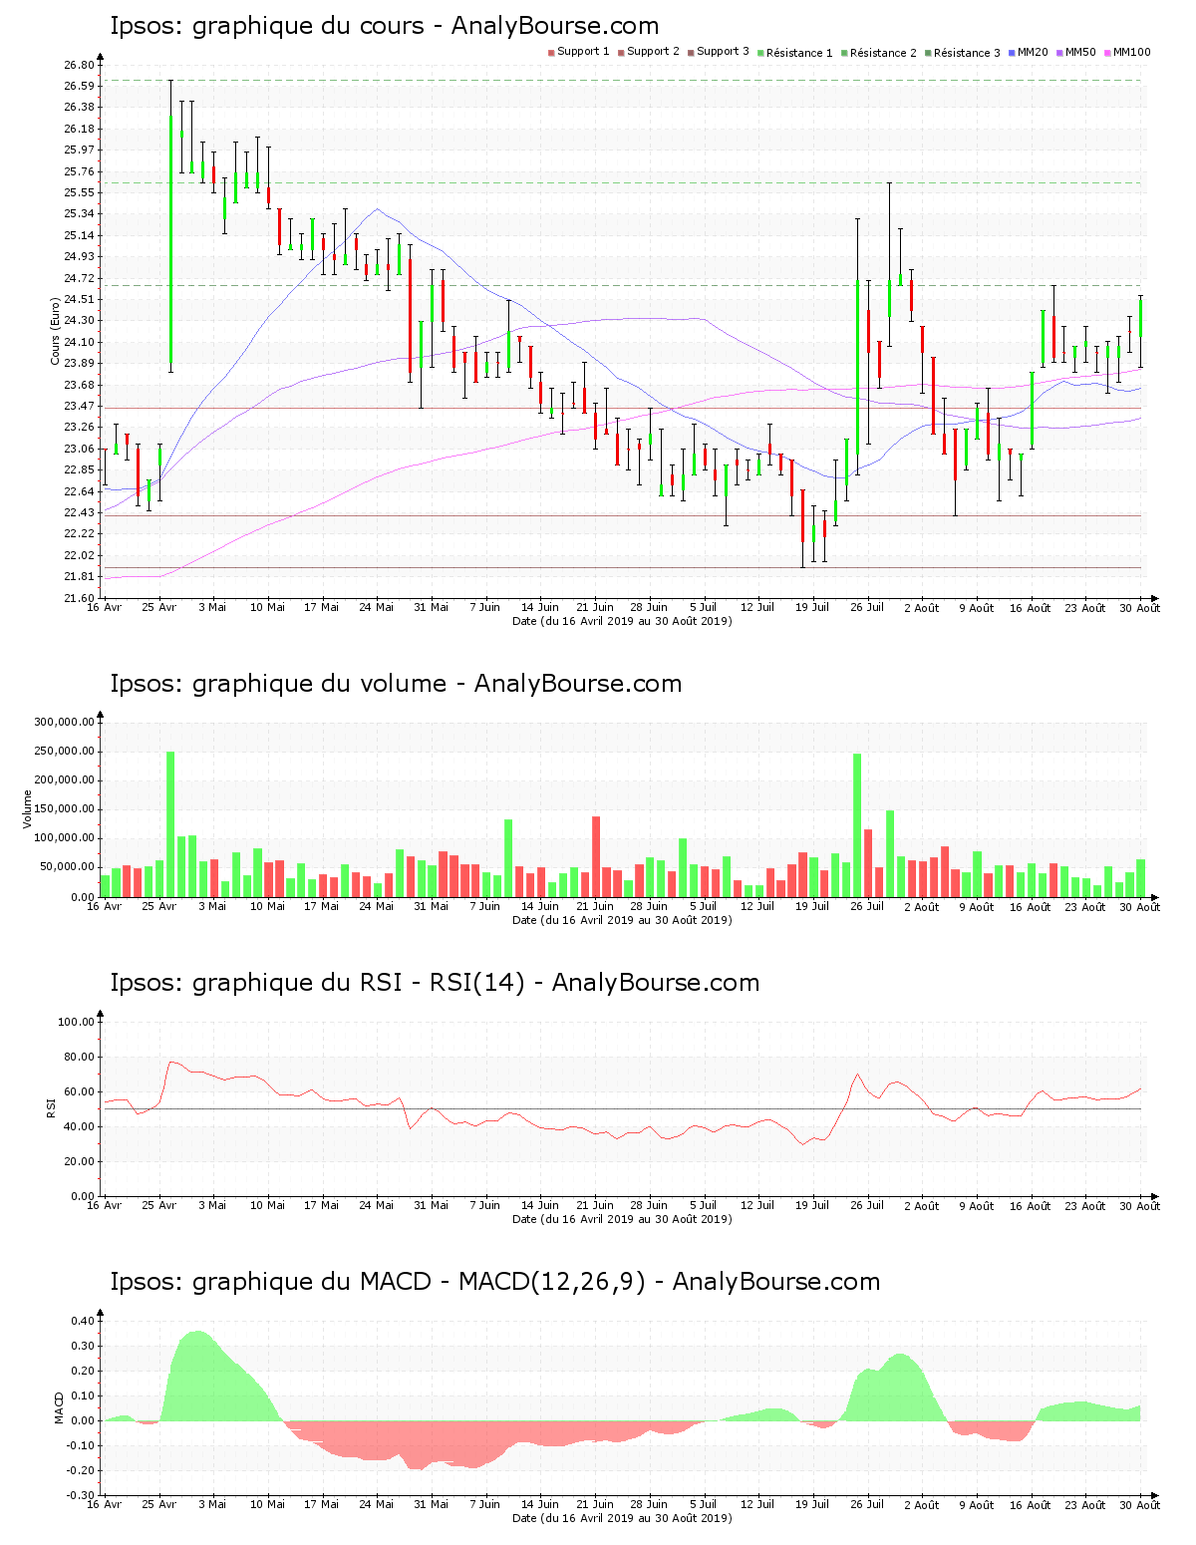Click '19 Juil' date on RSI chart
The image size is (1196, 1545).
pyautogui.click(x=812, y=1205)
